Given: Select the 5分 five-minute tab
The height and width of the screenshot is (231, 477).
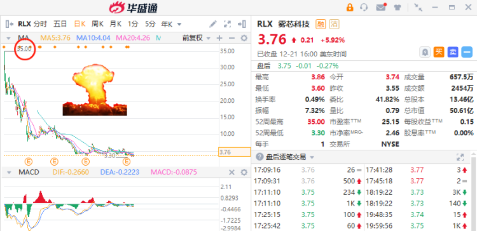Looking at the screenshot, I should click(x=150, y=24).
